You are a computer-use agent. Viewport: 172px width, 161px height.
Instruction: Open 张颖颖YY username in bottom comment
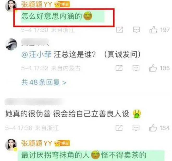[x=36, y=143]
